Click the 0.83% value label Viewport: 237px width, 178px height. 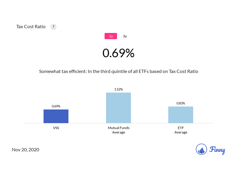(x=181, y=103)
